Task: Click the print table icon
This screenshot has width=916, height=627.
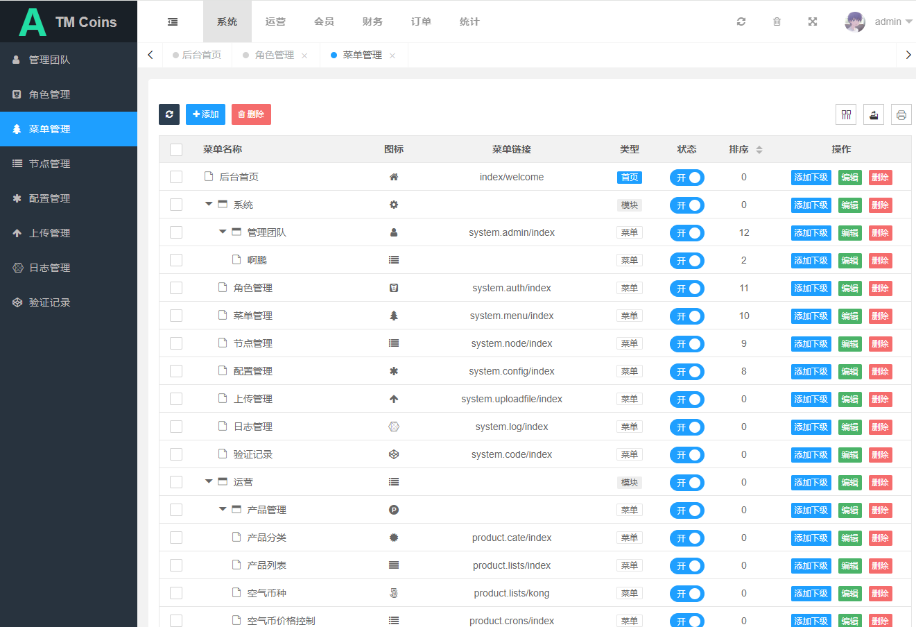Action: pos(901,115)
